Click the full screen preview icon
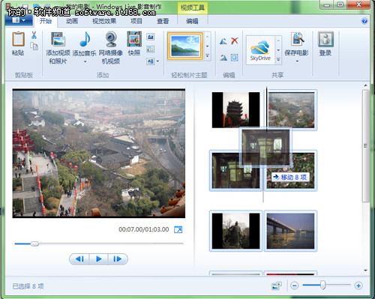 178,229
